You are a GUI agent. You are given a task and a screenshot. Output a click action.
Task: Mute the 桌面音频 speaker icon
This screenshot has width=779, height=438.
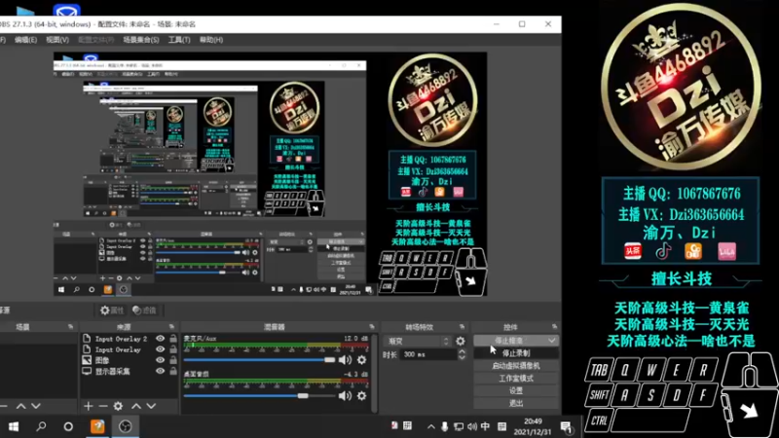(345, 396)
